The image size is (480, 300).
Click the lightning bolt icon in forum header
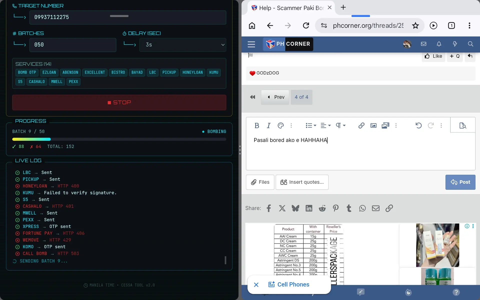pos(455,44)
